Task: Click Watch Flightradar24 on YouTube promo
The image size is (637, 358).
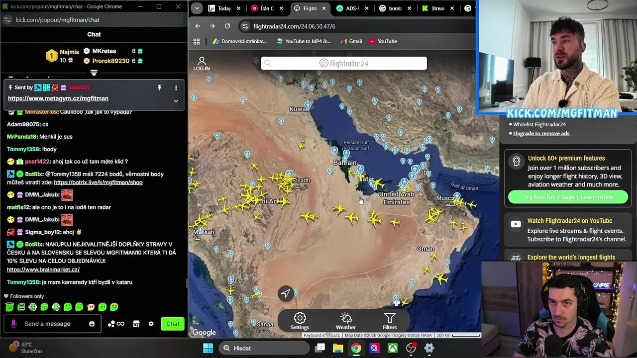Action: (568, 230)
